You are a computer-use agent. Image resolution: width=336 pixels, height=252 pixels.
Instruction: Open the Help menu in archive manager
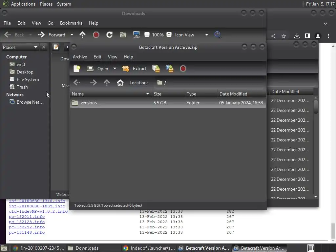[128, 57]
